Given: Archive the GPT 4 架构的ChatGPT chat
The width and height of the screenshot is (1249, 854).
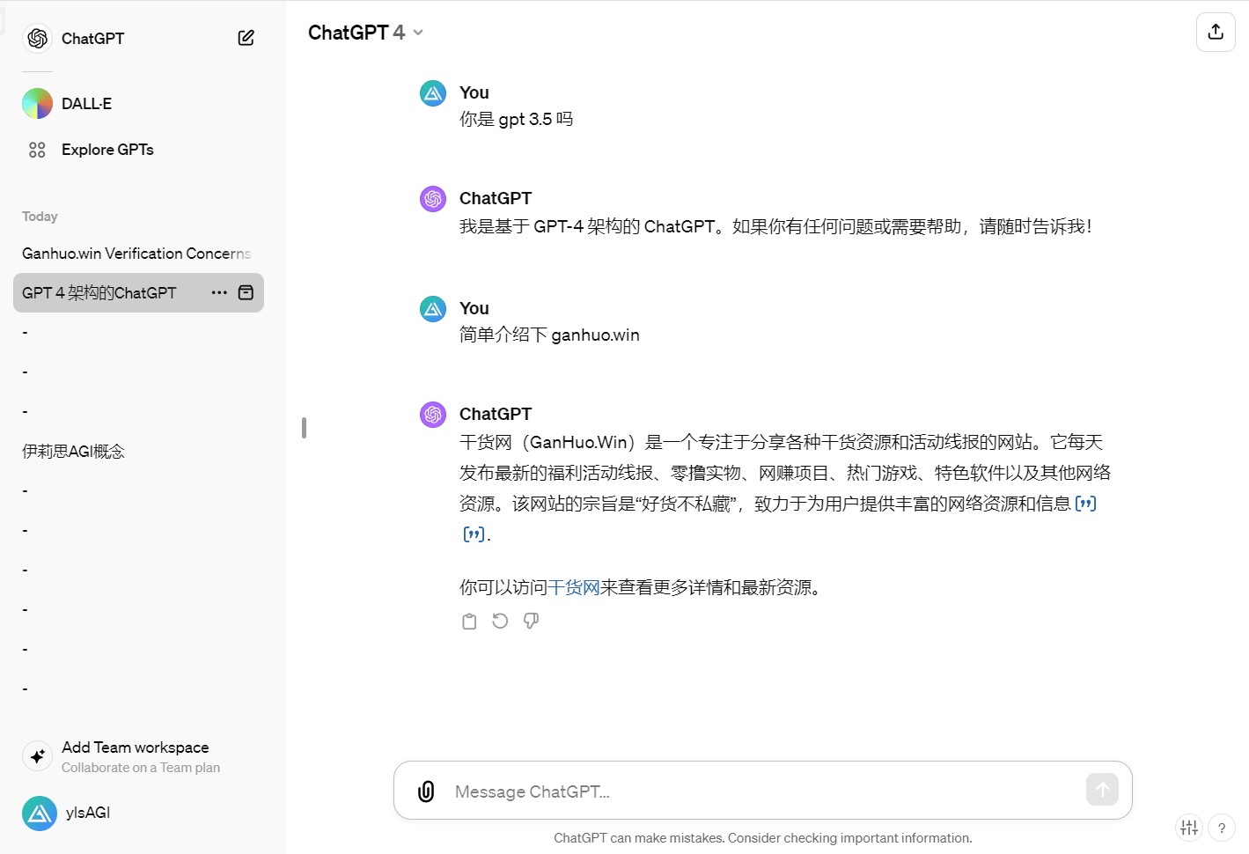Looking at the screenshot, I should (x=246, y=292).
